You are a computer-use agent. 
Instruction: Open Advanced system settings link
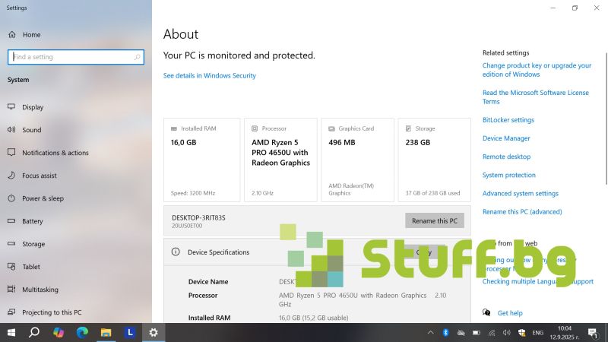(x=521, y=194)
